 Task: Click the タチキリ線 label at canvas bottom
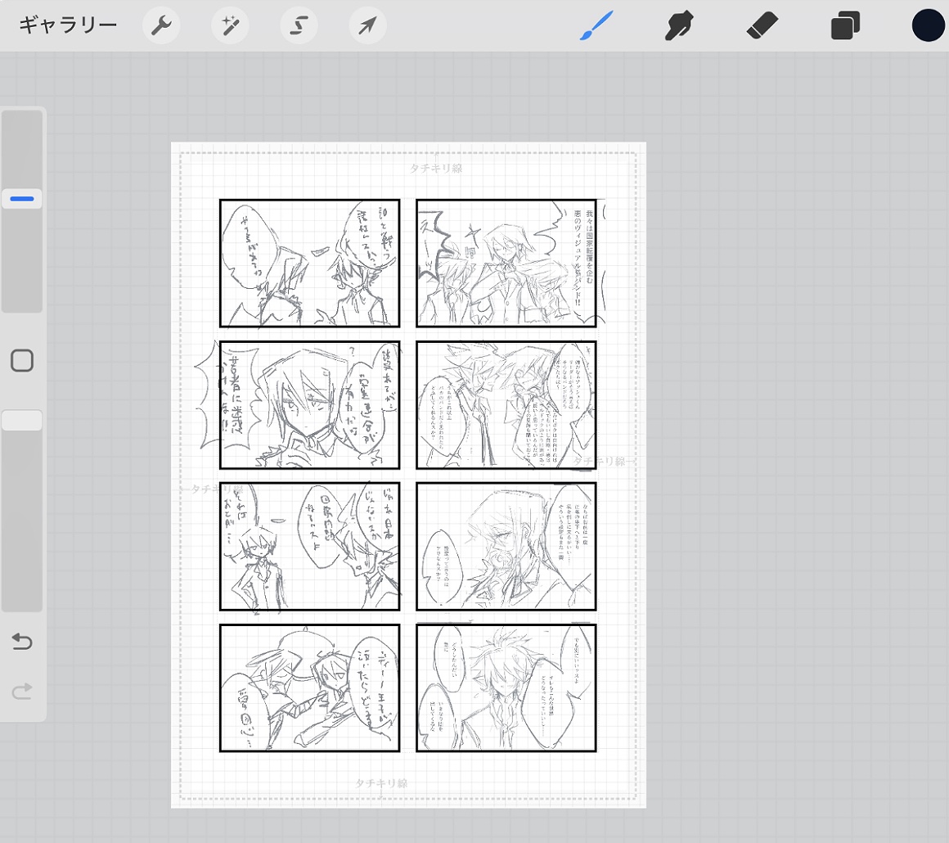(381, 783)
